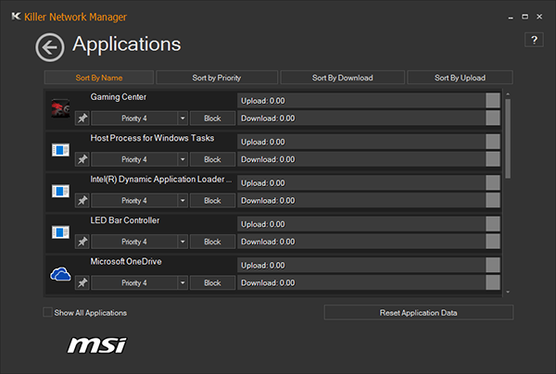Click LED Bar Controller download limit bar
Viewport: 556px width, 374px height.
(369, 242)
